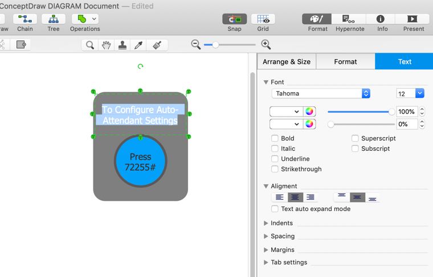The image size is (433, 277).
Task: Click the 100% opacity slider
Action: (360, 111)
